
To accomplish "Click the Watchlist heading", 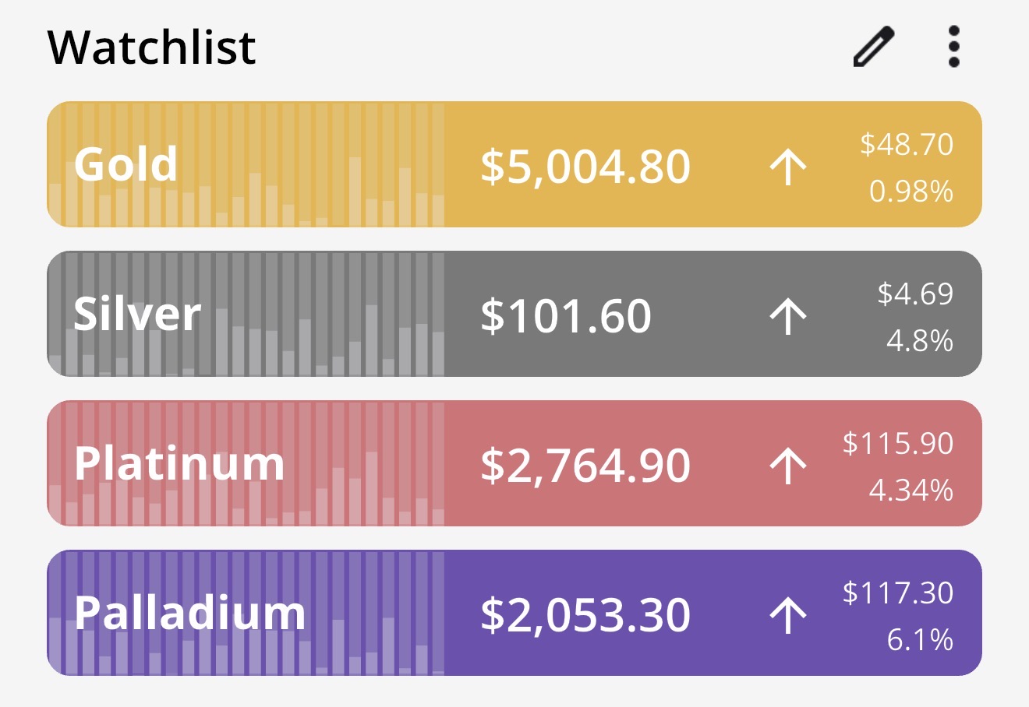I will (152, 47).
